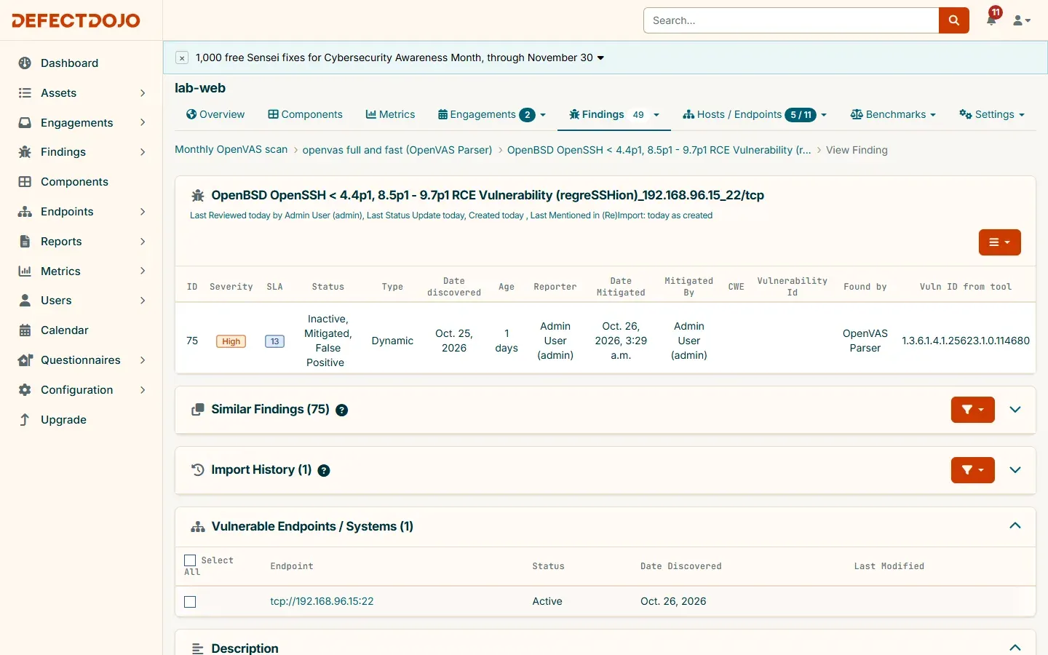The height and width of the screenshot is (655, 1048).
Task: Open the Overview tab
Action: point(215,114)
